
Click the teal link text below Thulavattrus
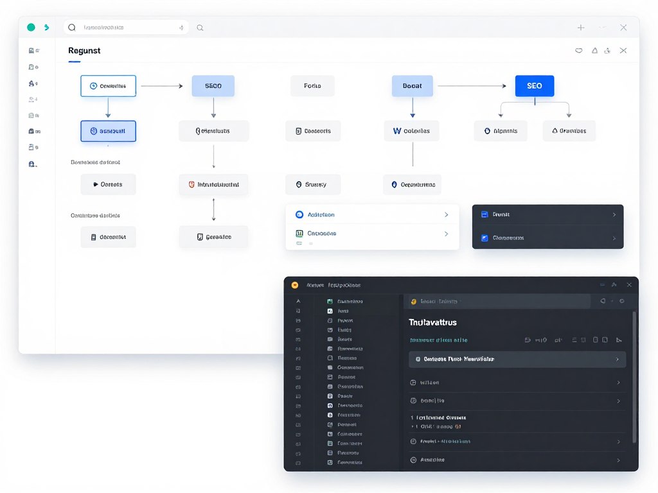coord(438,340)
